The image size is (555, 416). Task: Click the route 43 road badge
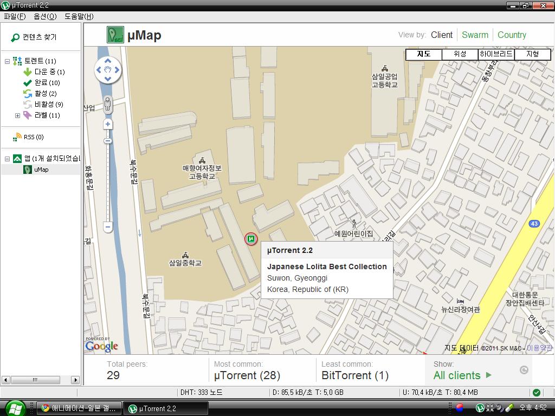[534, 224]
